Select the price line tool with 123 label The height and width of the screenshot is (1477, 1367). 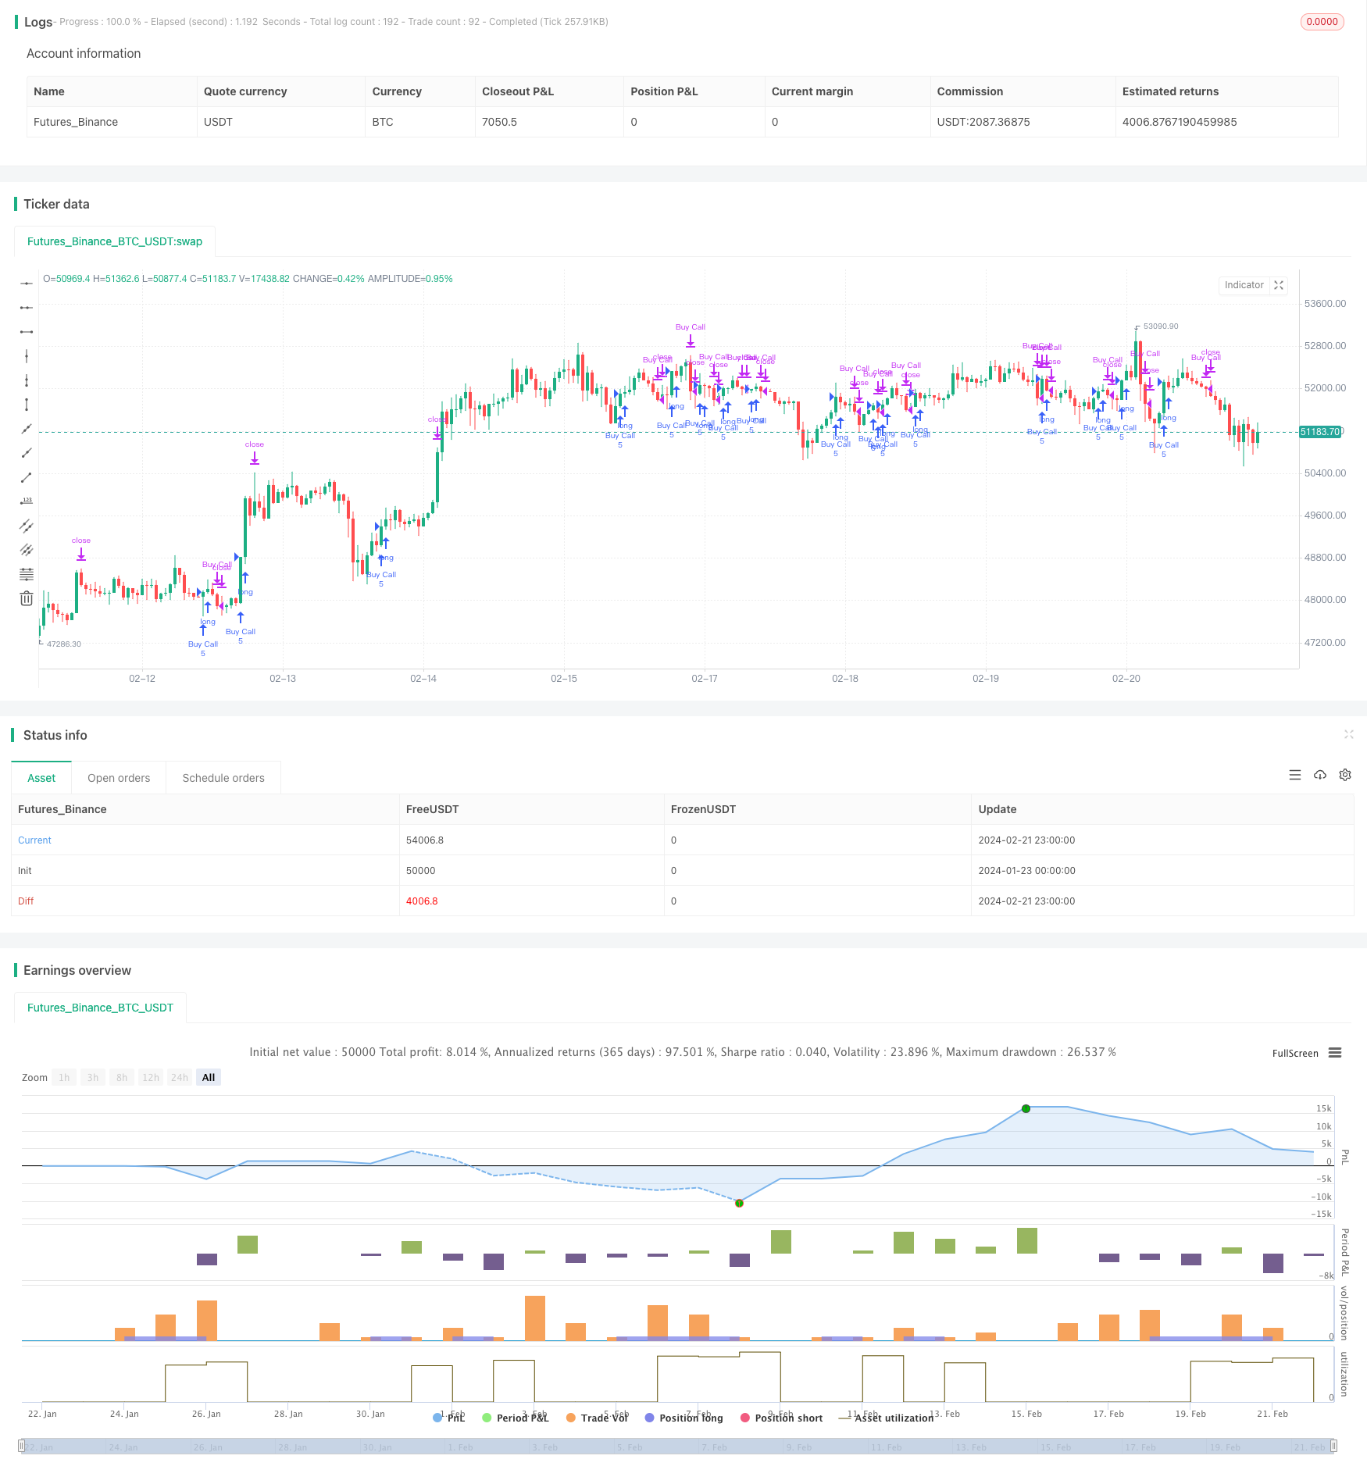point(27,501)
